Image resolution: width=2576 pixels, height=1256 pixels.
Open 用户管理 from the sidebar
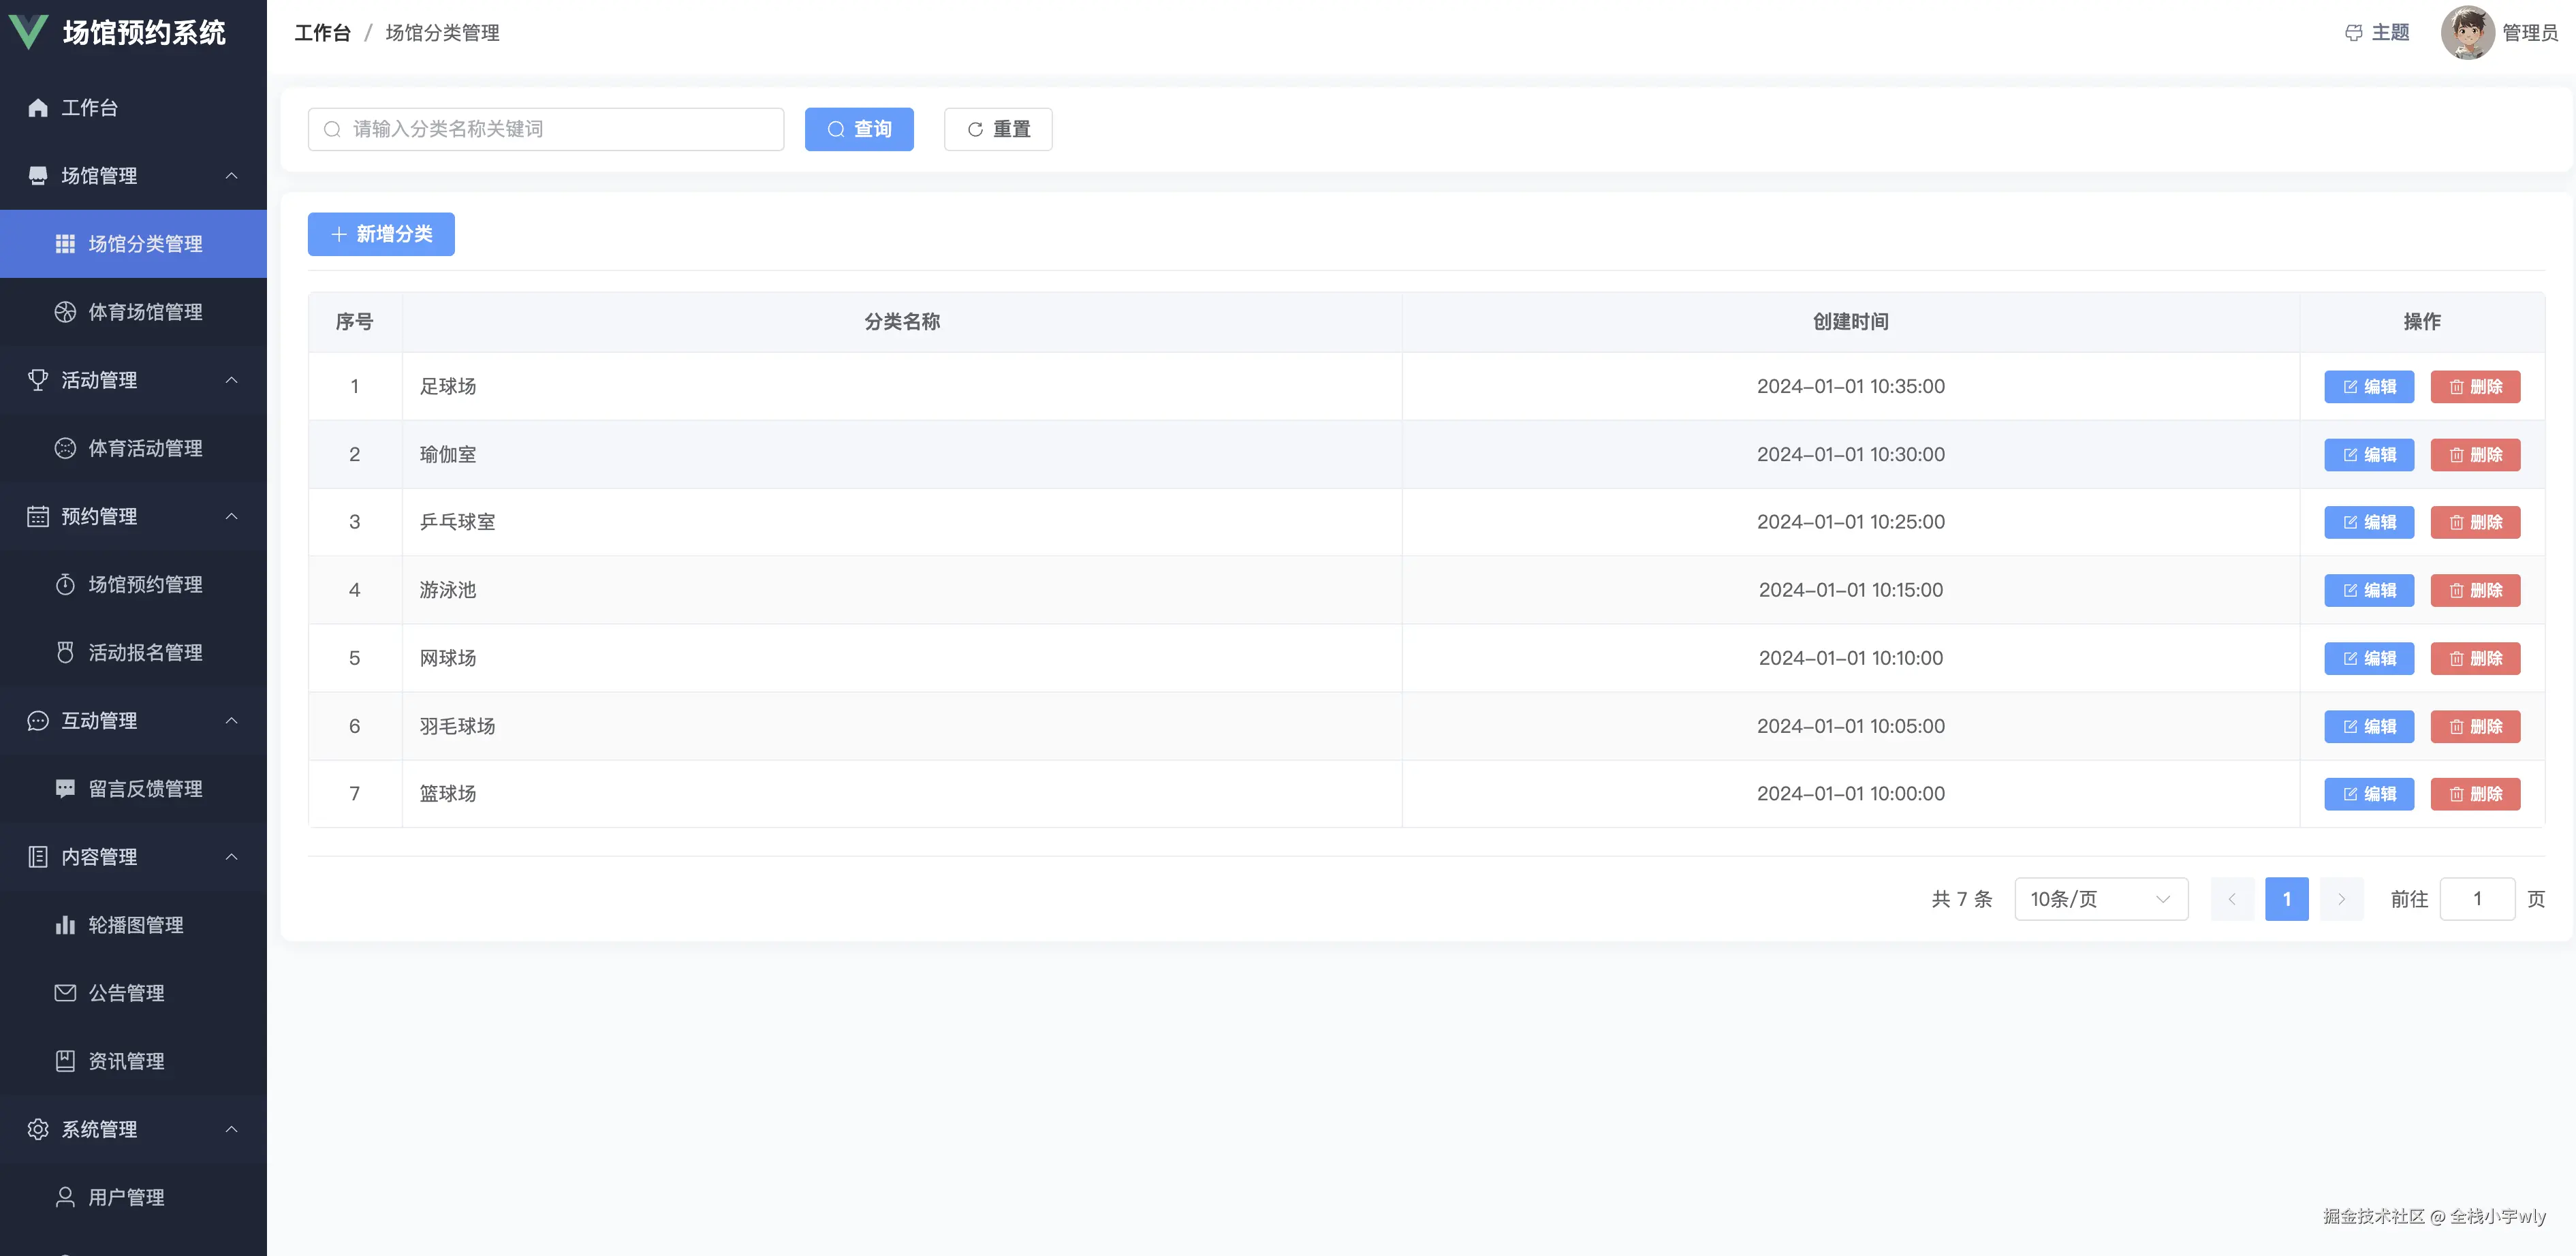click(126, 1197)
